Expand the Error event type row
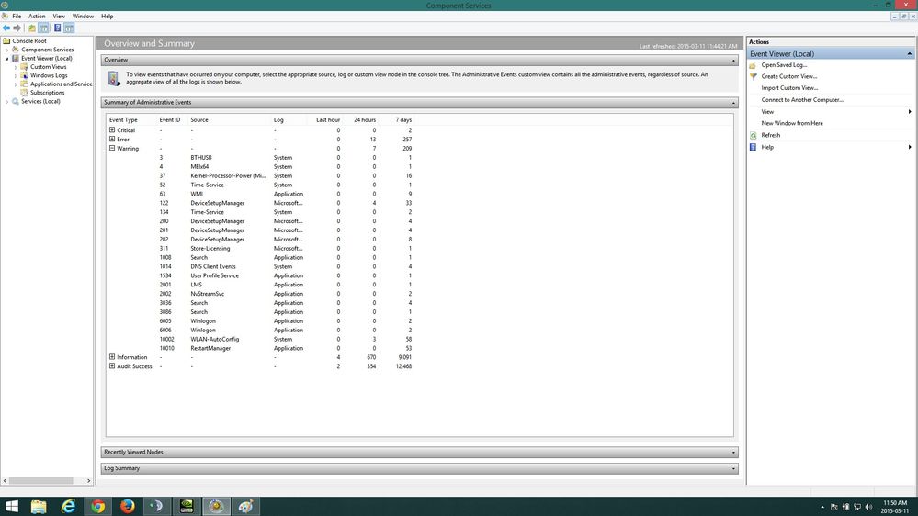Screen dimensions: 918x516 [x=112, y=140]
